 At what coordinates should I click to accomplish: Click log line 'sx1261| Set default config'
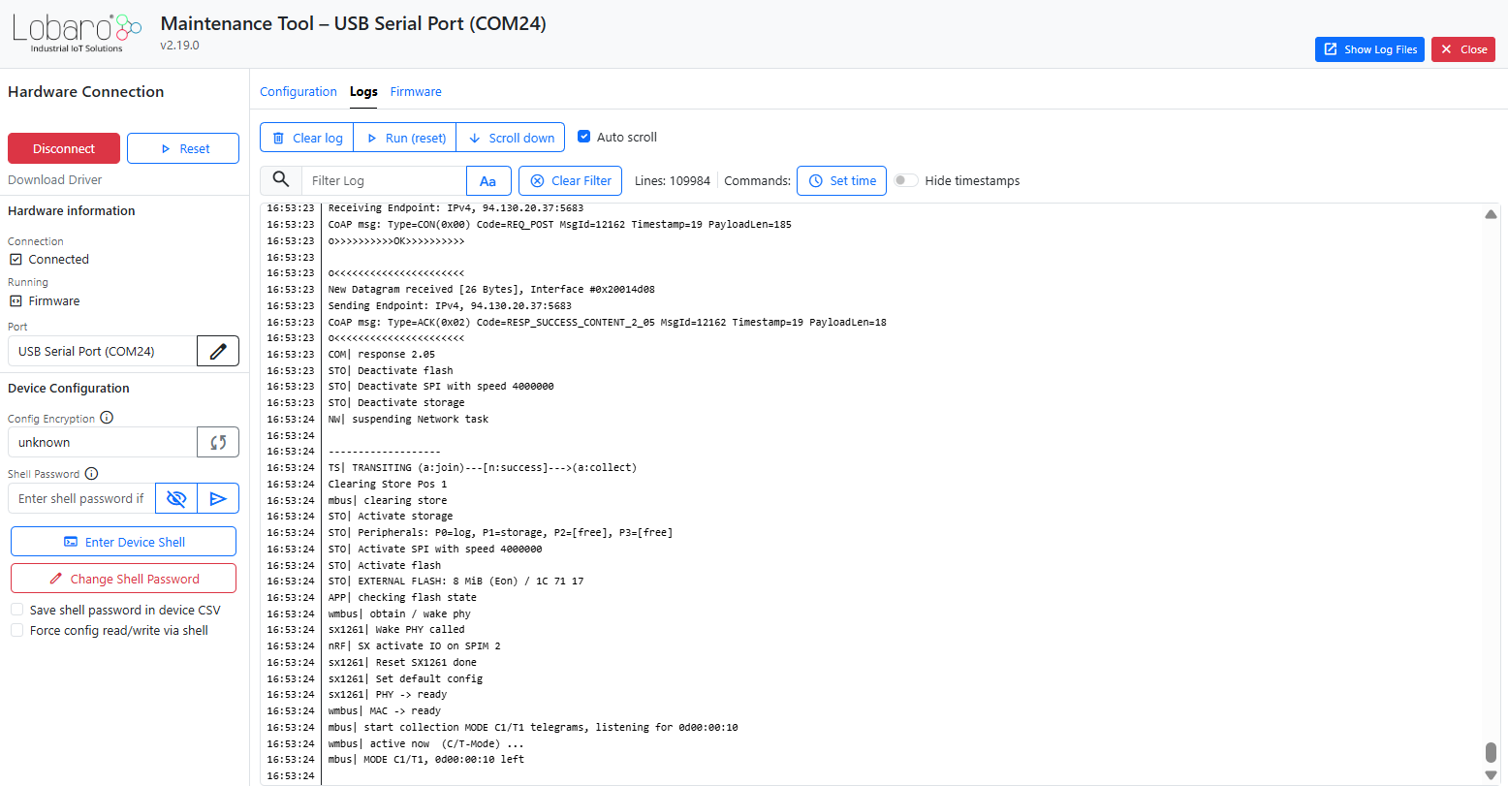click(405, 678)
